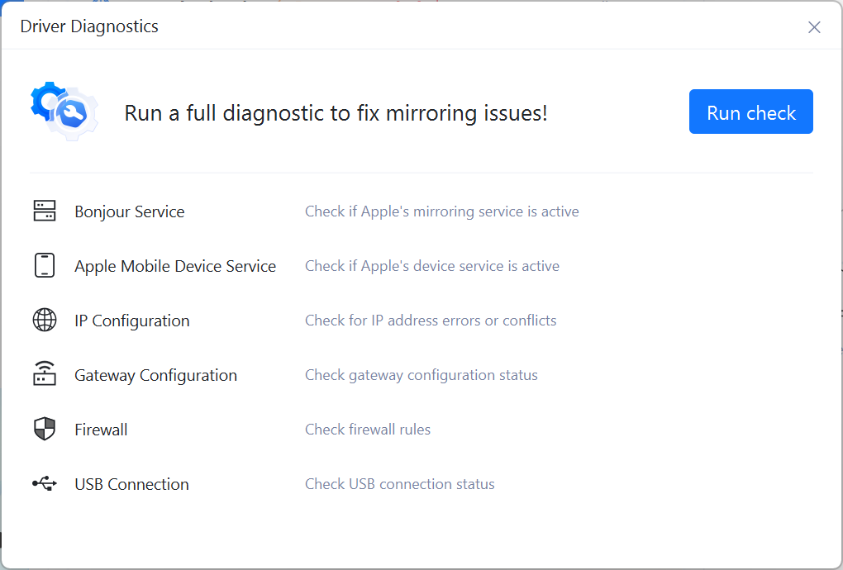Select the Apple Mobile Device Service entry
This screenshot has width=843, height=570.
[174, 265]
